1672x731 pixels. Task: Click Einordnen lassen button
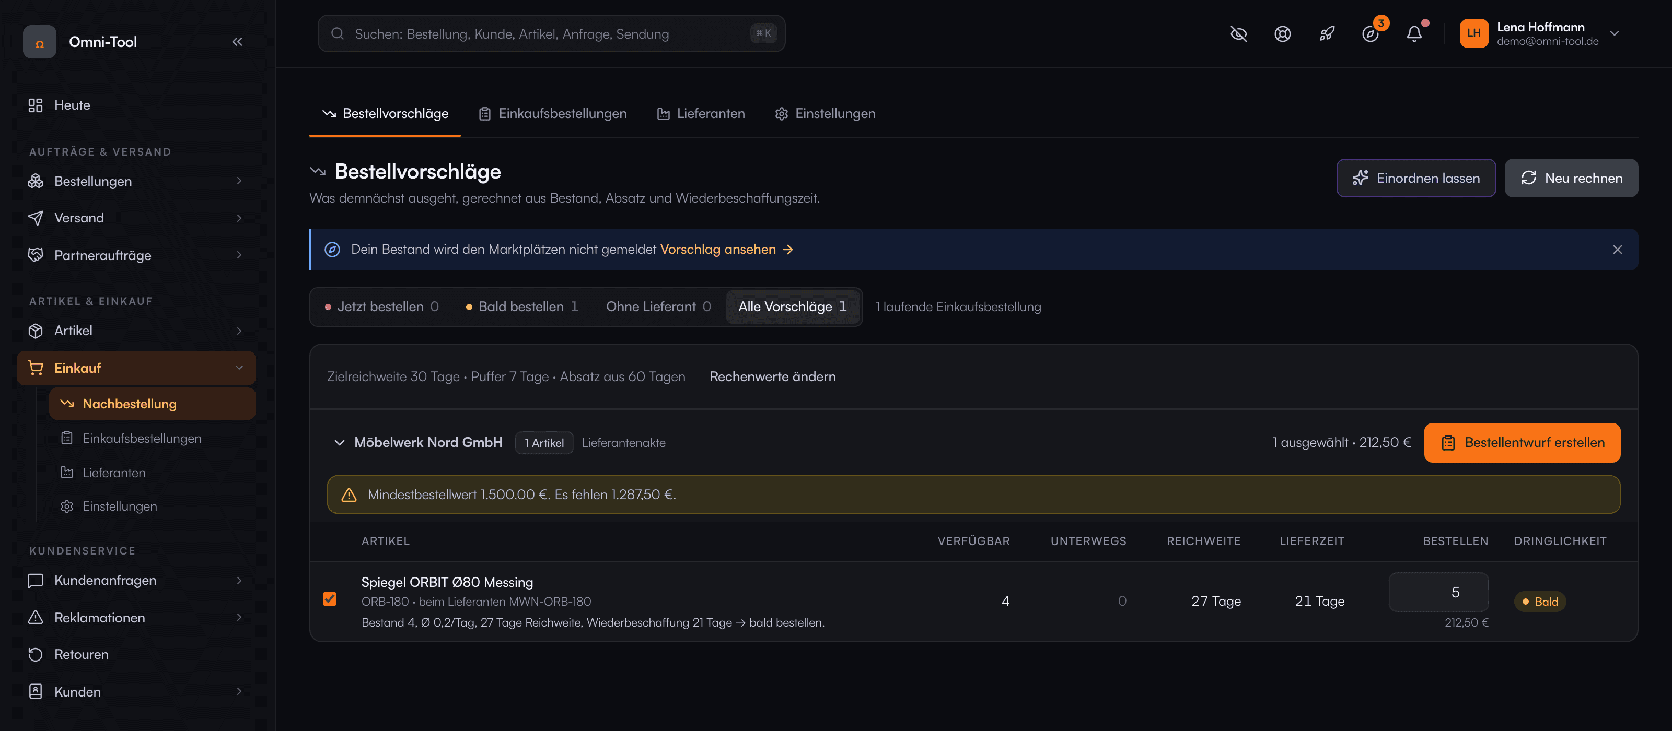1415,178
